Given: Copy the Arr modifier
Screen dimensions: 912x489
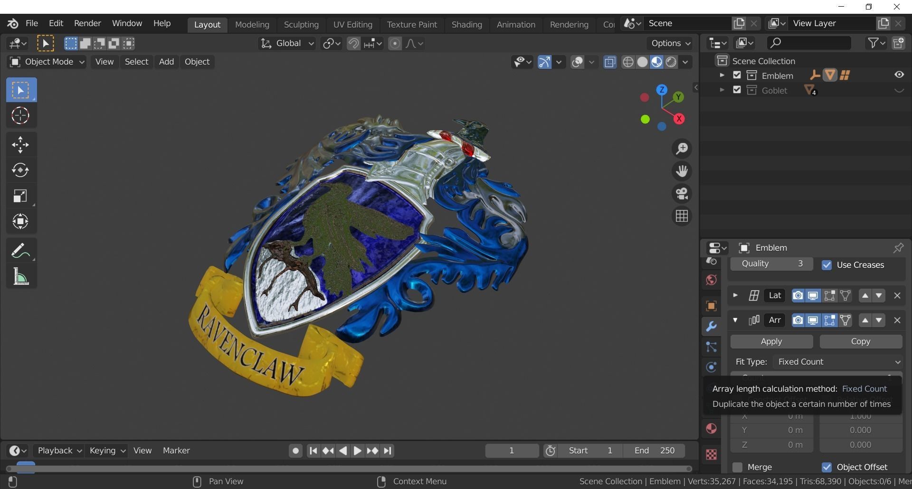Looking at the screenshot, I should point(861,341).
